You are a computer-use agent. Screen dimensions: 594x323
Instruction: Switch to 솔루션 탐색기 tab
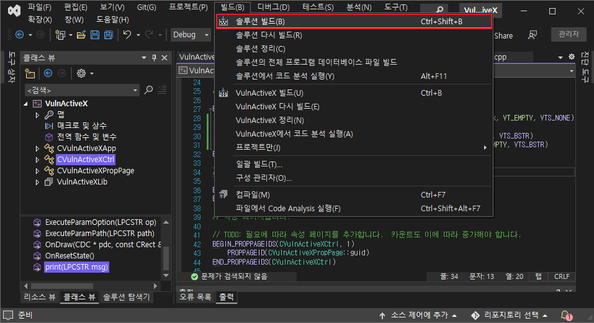pyautogui.click(x=127, y=297)
